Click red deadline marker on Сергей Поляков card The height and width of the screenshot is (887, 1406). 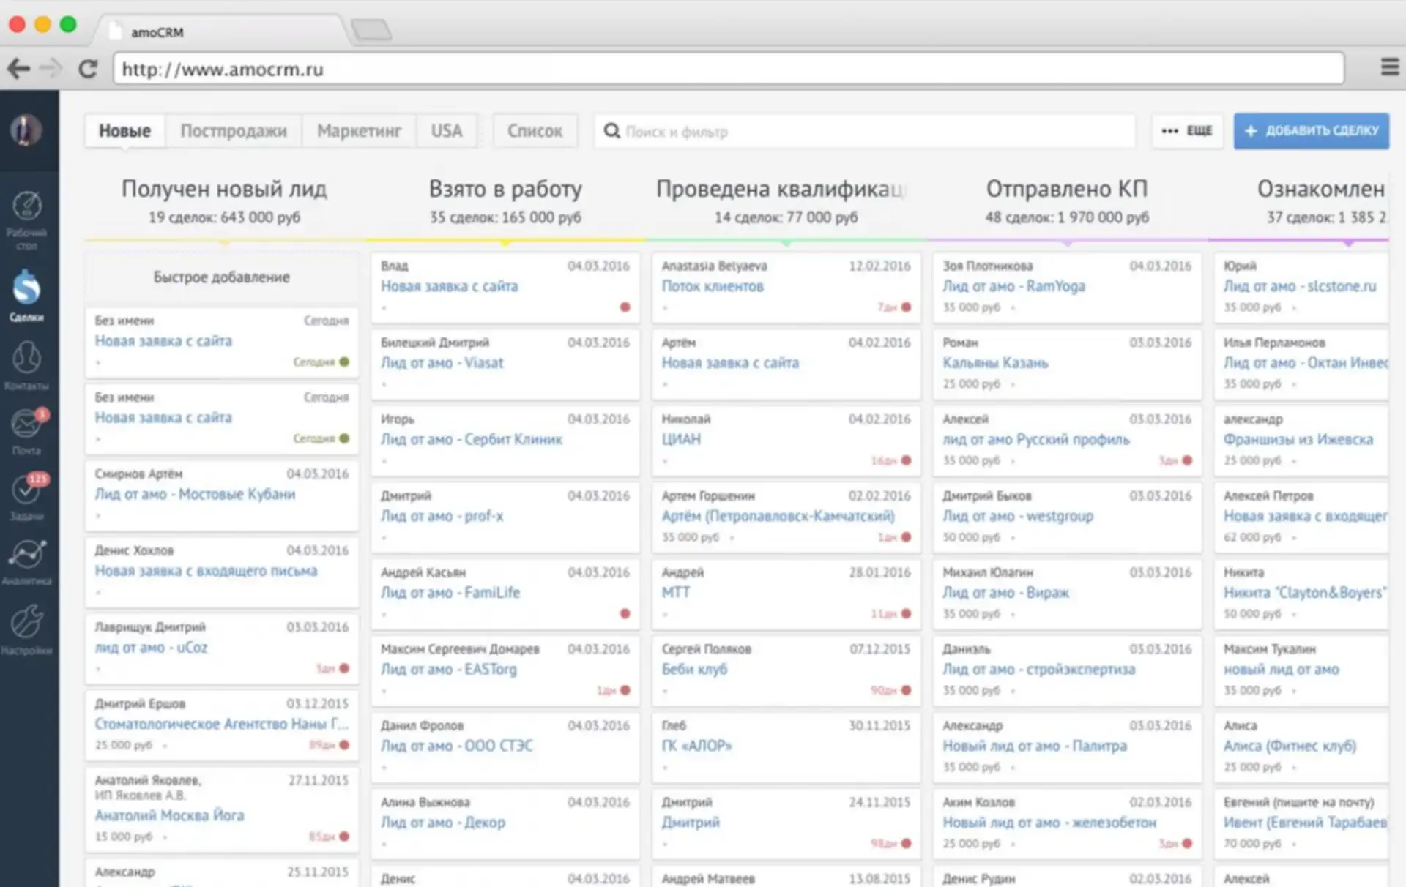tap(906, 689)
